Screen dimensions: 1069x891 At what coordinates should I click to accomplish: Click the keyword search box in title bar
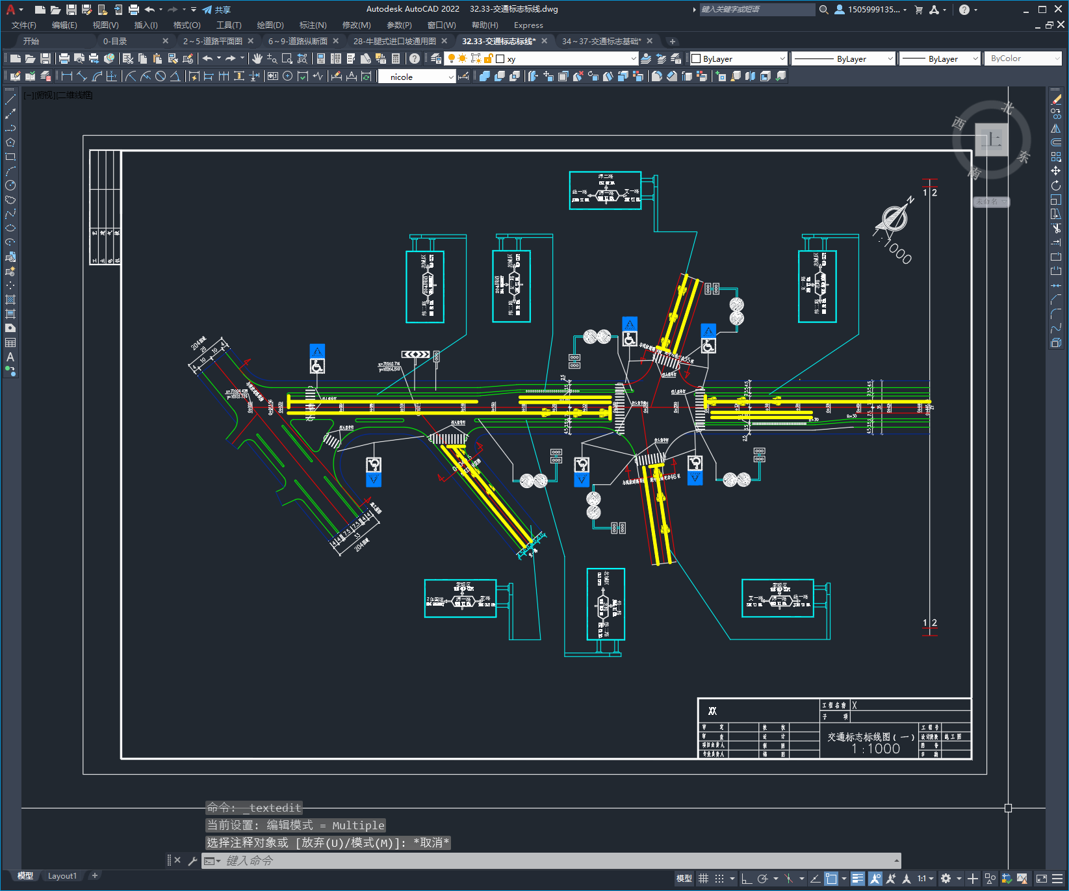click(x=757, y=10)
